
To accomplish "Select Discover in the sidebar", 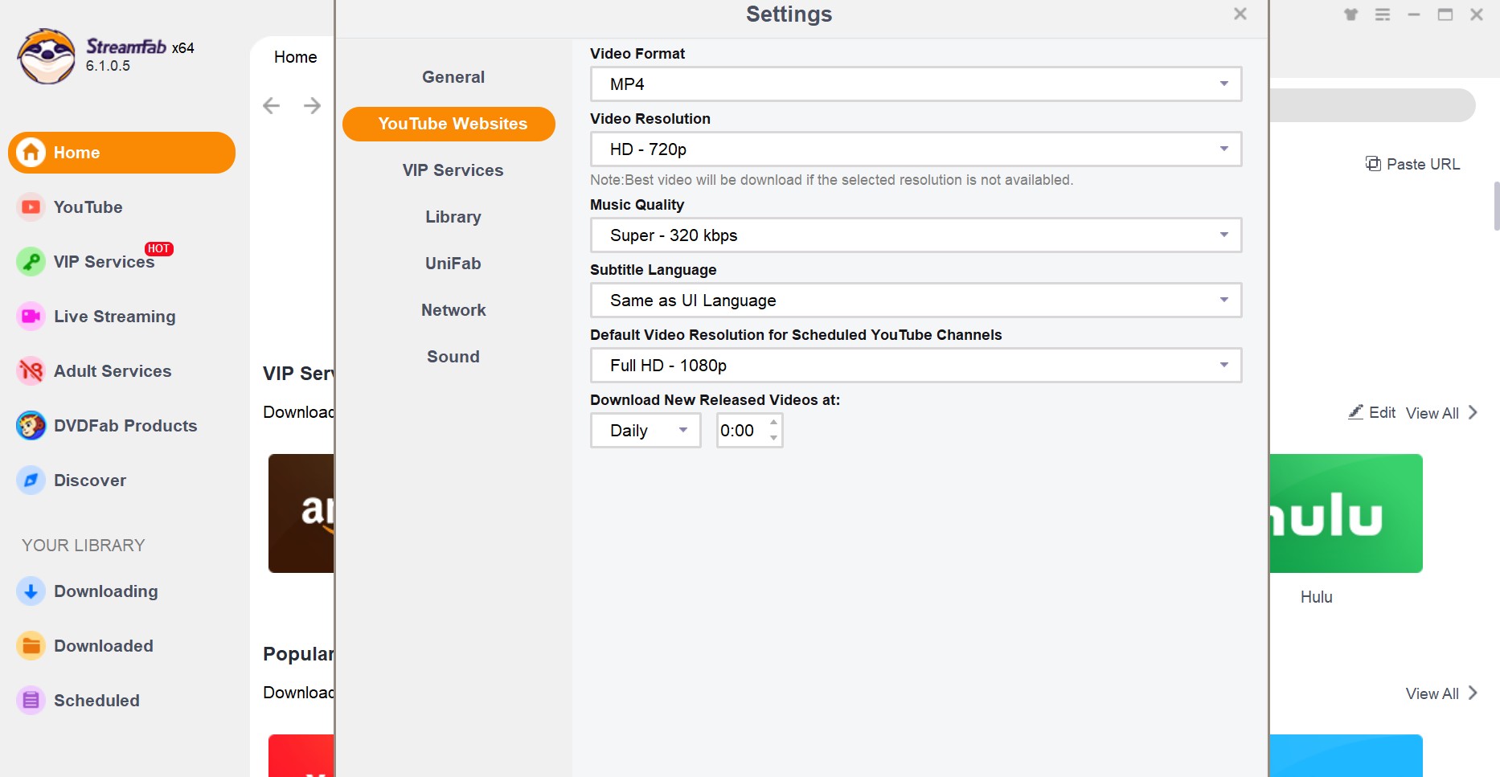I will [121, 481].
